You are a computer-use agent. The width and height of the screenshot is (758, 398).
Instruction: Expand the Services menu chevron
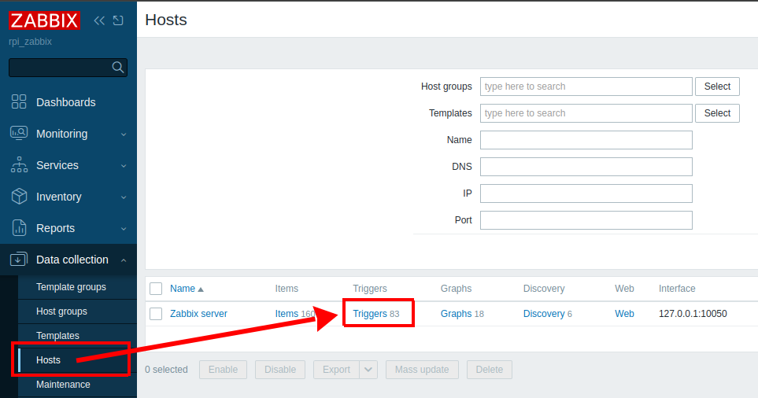tap(124, 166)
